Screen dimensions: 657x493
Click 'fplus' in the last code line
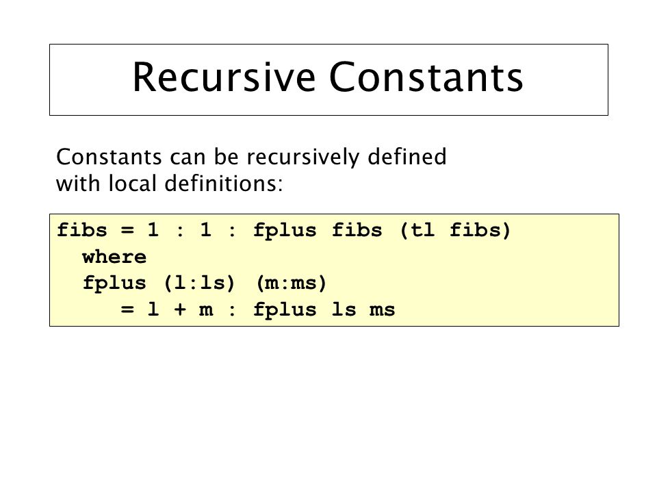pos(285,311)
